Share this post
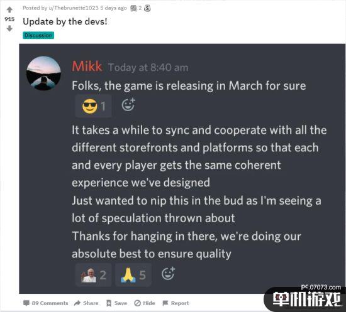The image size is (346, 312). [x=86, y=303]
